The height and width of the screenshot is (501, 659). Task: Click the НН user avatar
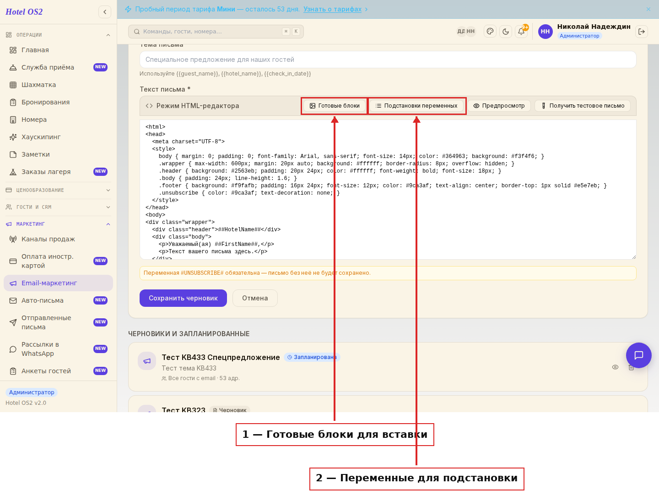(x=545, y=32)
